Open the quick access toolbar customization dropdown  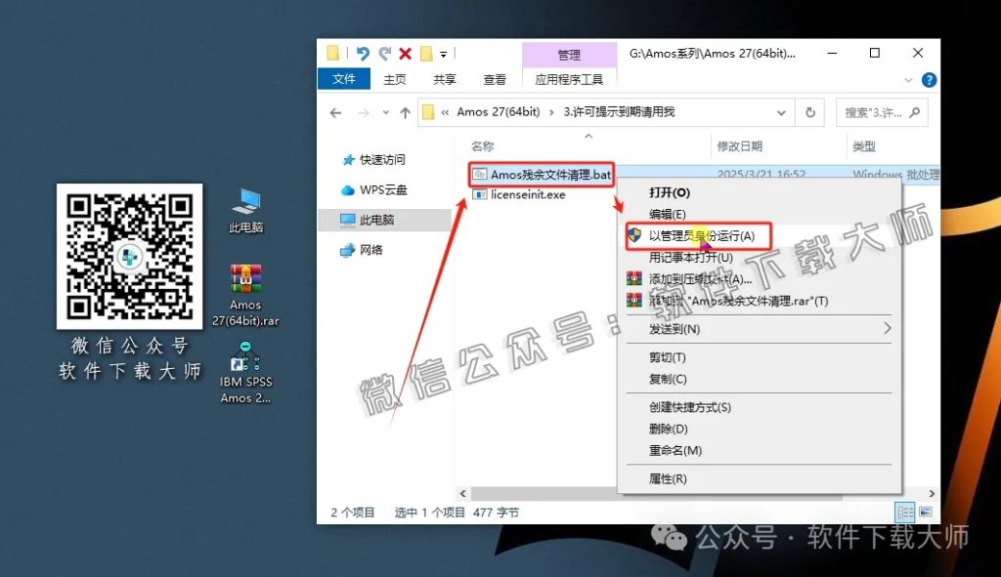click(x=444, y=55)
